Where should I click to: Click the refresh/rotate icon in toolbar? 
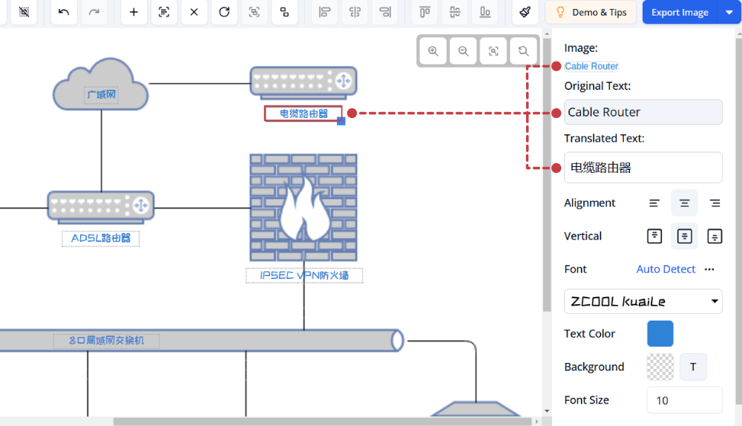tap(224, 12)
